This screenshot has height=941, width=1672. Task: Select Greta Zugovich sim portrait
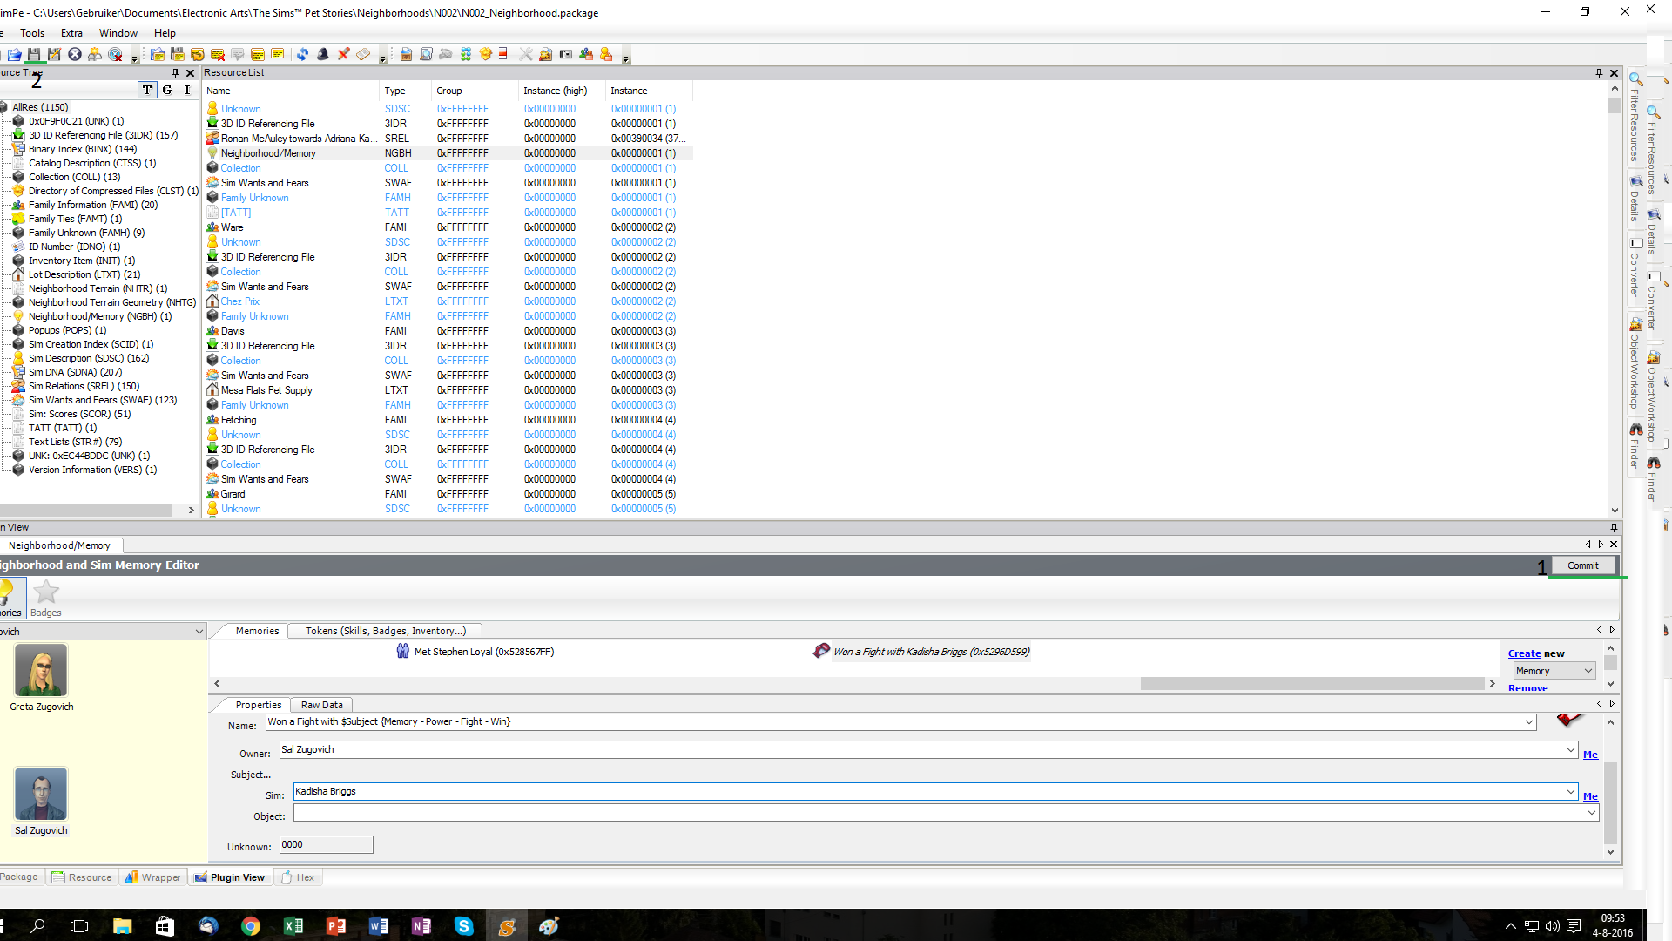(x=41, y=670)
